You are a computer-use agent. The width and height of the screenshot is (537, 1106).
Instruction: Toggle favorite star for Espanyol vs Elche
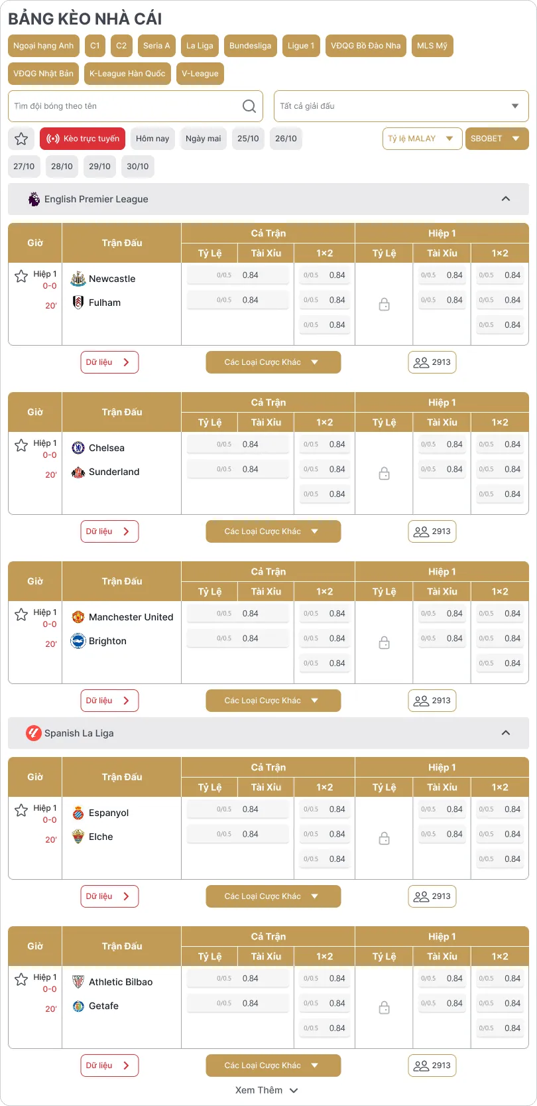(x=21, y=810)
